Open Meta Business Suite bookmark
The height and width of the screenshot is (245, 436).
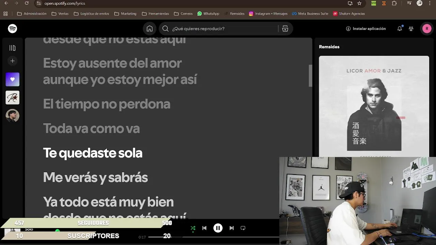pyautogui.click(x=310, y=14)
